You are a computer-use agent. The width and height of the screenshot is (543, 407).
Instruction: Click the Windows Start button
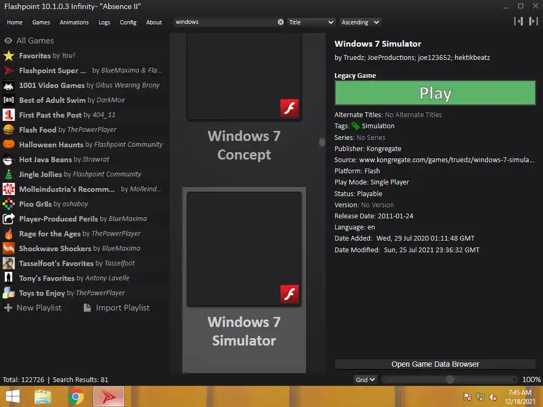pos(13,396)
